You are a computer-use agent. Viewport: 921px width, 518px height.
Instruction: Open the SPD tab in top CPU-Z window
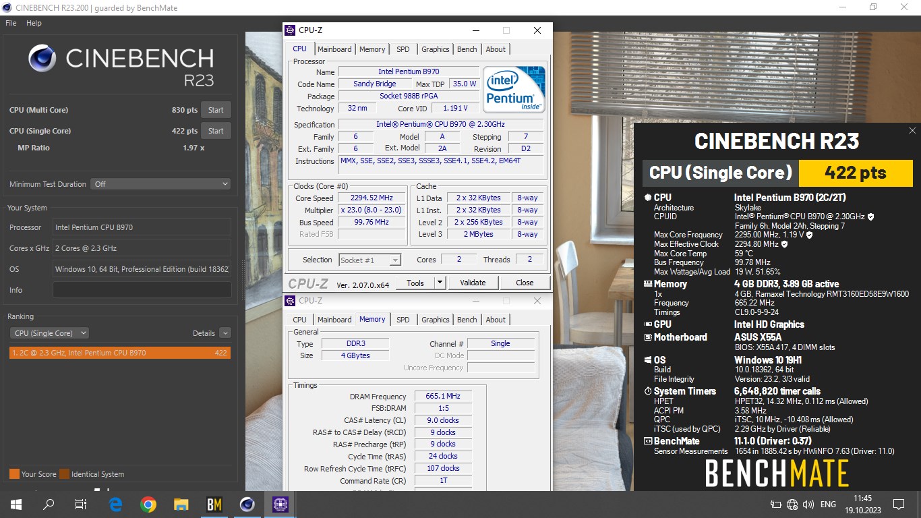[x=403, y=49]
